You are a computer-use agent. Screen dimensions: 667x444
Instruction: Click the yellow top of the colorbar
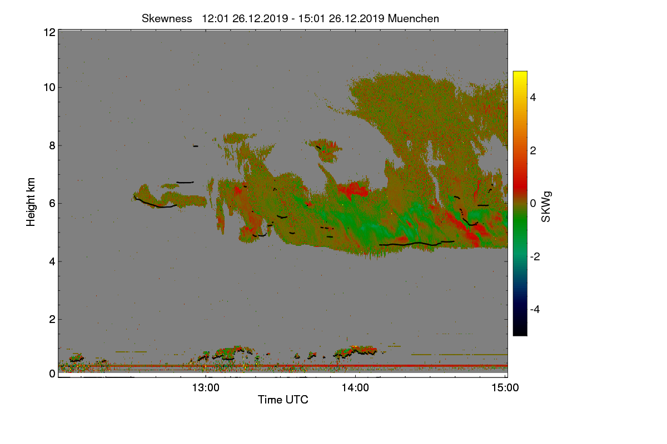520,76
